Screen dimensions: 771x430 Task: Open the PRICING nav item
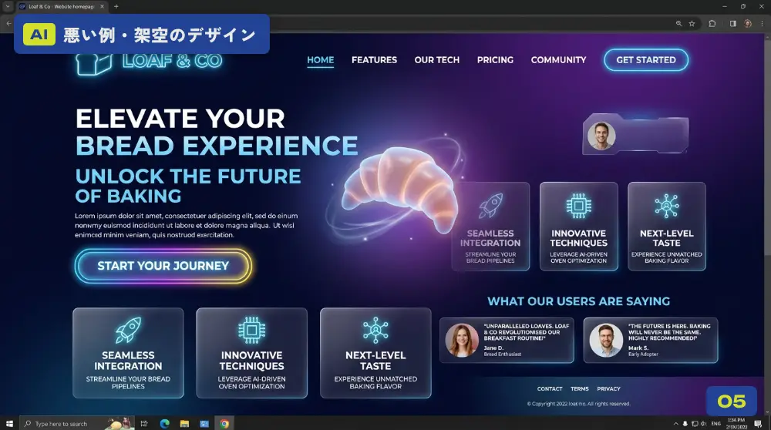point(495,60)
